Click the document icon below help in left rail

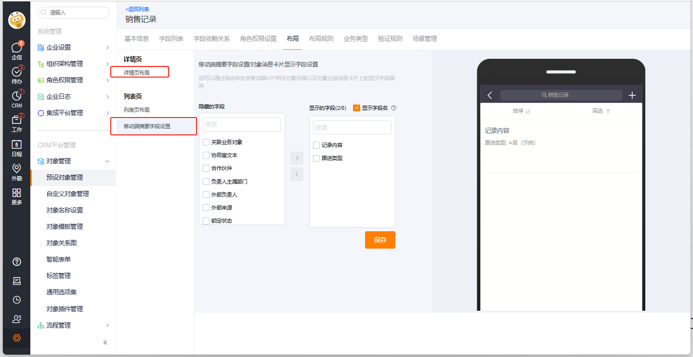[17, 281]
